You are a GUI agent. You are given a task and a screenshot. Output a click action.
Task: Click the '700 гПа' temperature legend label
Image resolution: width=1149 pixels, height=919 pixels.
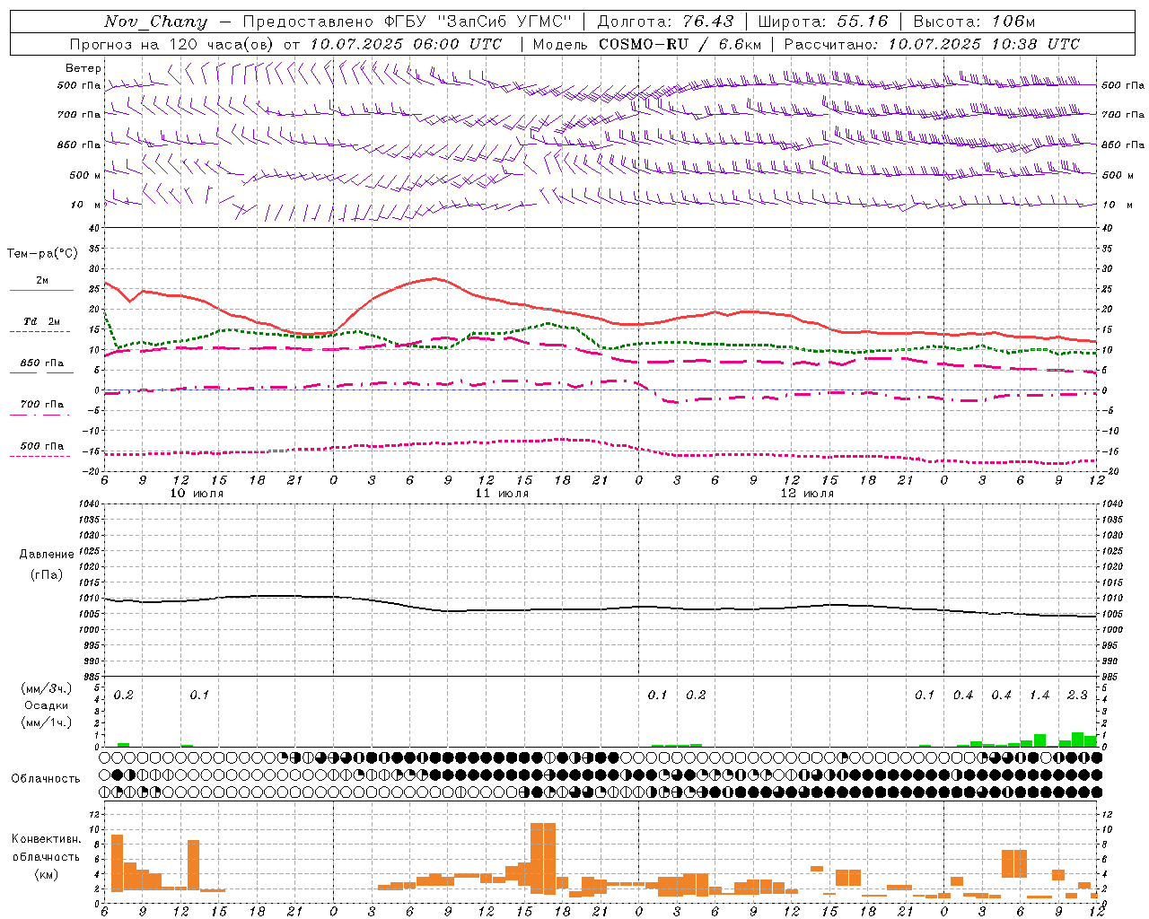pos(41,404)
